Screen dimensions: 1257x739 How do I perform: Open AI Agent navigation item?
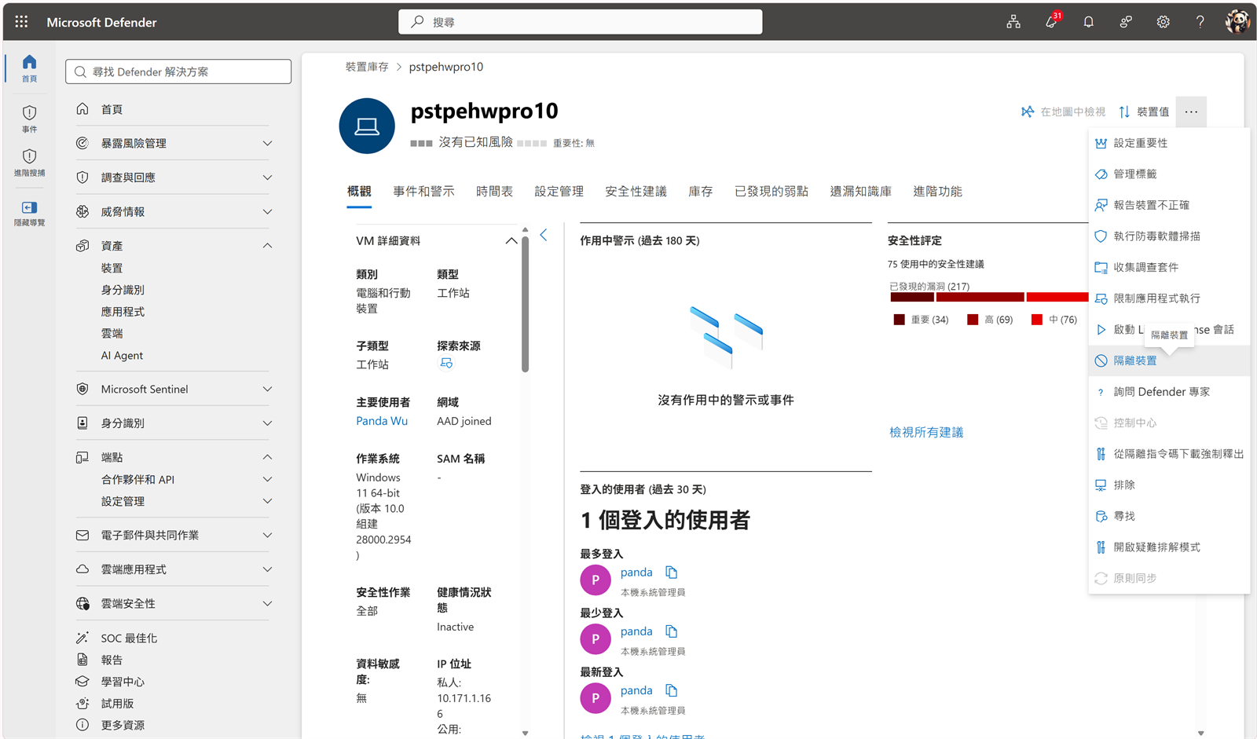(x=122, y=355)
